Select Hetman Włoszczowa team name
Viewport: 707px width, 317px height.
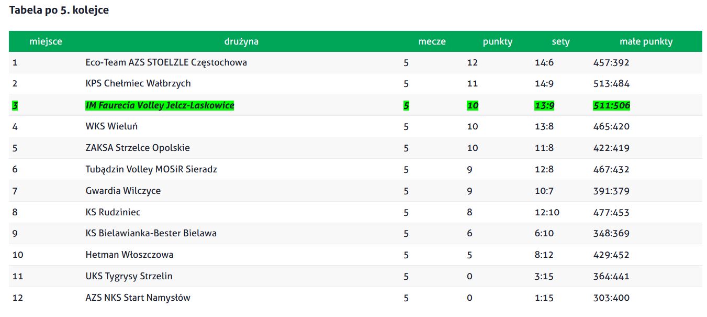[129, 255]
